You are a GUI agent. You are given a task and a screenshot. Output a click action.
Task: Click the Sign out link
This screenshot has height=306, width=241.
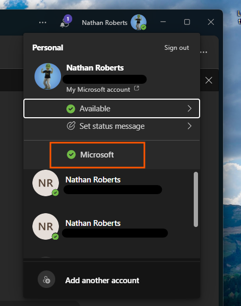pos(177,48)
